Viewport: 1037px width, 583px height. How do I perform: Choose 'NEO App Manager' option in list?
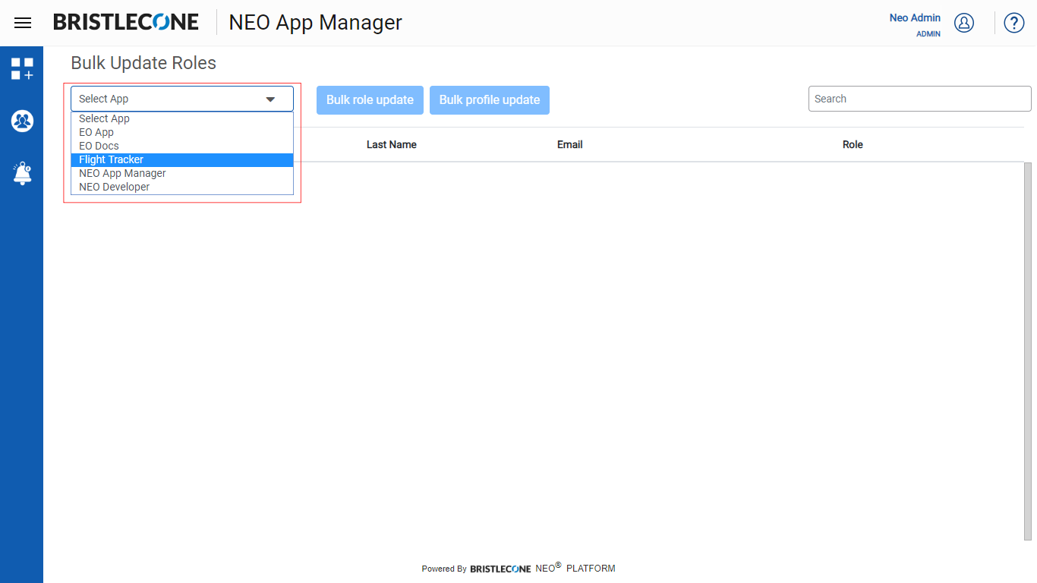click(182, 173)
